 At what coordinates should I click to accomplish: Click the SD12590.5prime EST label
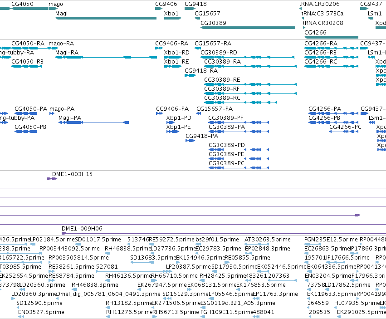[39, 303]
